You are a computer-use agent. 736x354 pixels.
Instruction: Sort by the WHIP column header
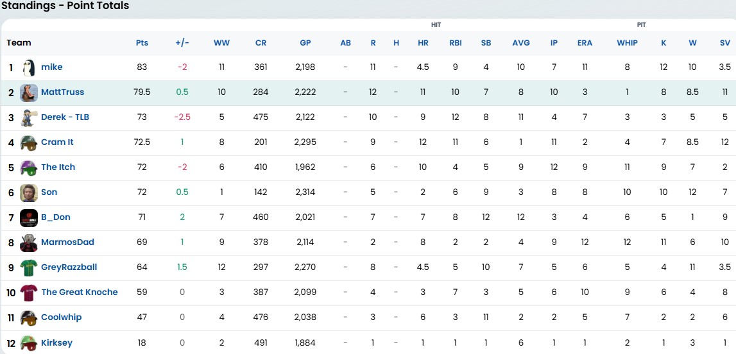coord(627,43)
